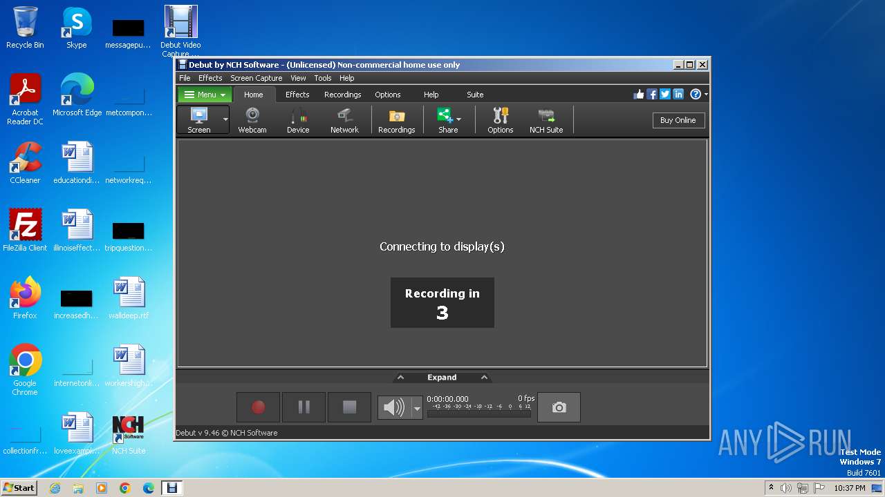Open Internet Explorer from taskbar
This screenshot has height=497, width=885.
55,488
